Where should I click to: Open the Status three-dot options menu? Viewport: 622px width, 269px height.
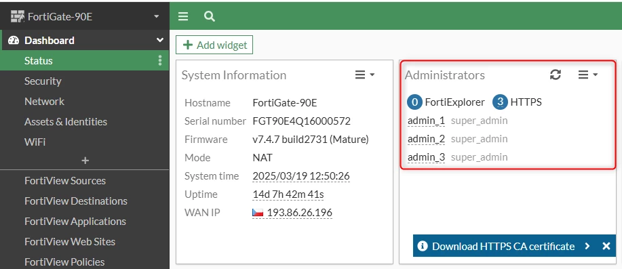point(160,60)
